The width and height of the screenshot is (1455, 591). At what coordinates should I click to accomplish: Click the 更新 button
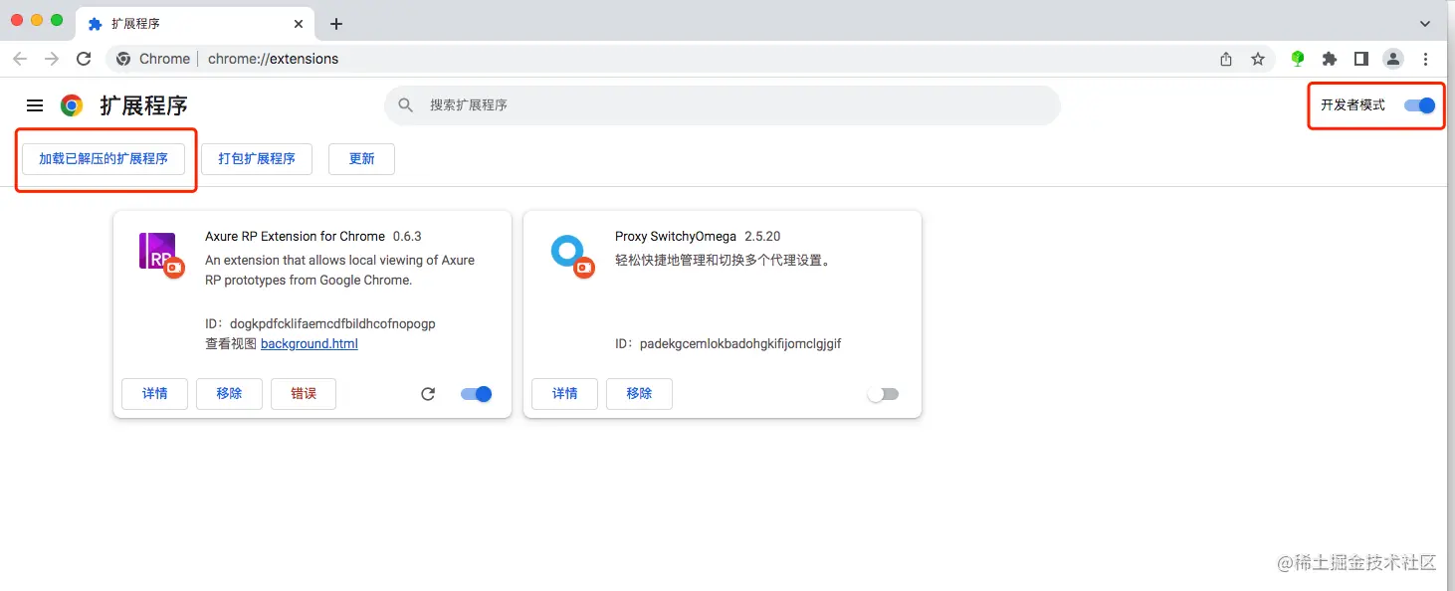point(362,158)
